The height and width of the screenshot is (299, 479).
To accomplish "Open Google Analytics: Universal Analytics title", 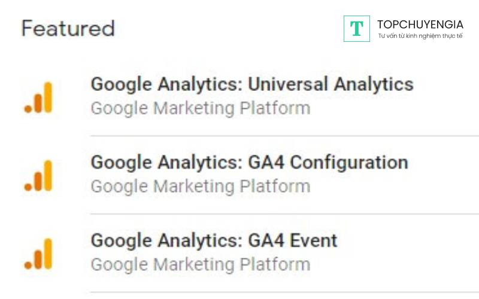I will tap(251, 84).
